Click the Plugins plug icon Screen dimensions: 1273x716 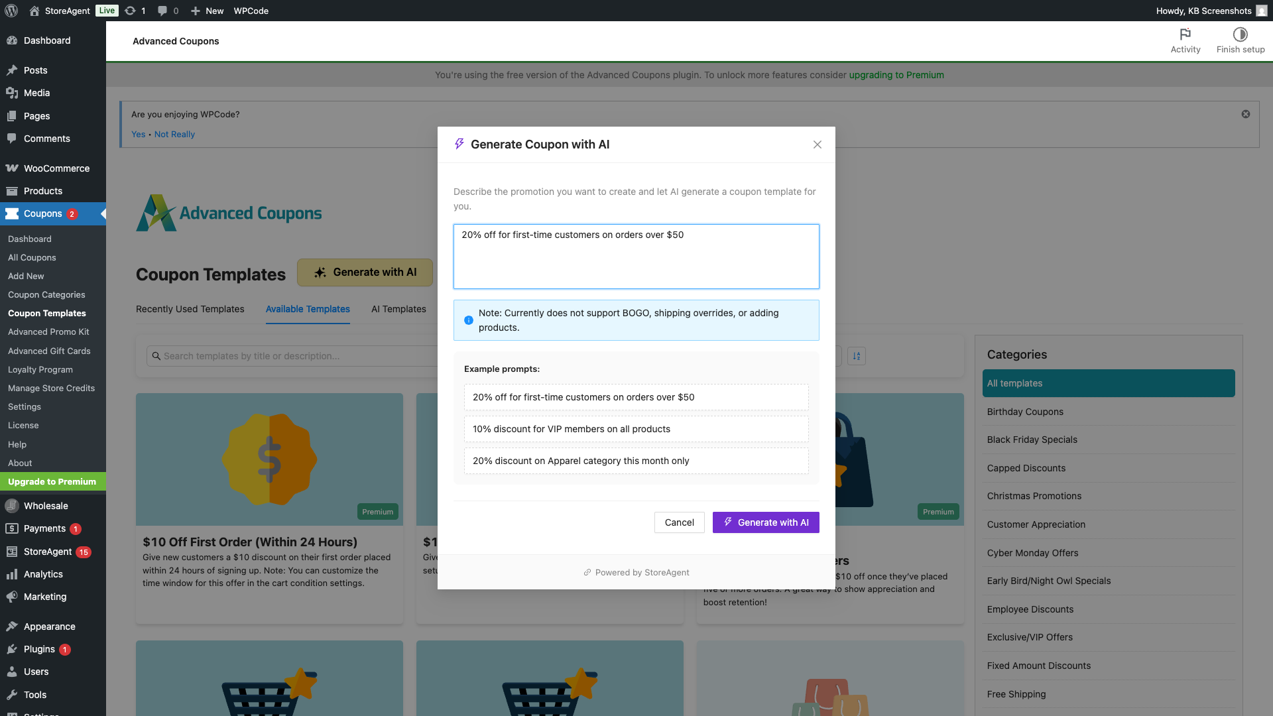(12, 649)
